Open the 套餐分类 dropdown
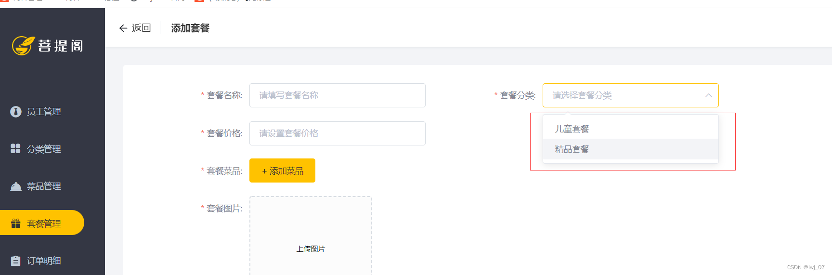Screen dimensions: 832x275 click(631, 95)
